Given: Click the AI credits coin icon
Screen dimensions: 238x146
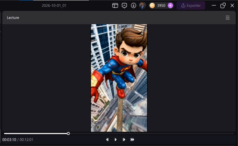Looking at the screenshot, I should [x=152, y=6].
